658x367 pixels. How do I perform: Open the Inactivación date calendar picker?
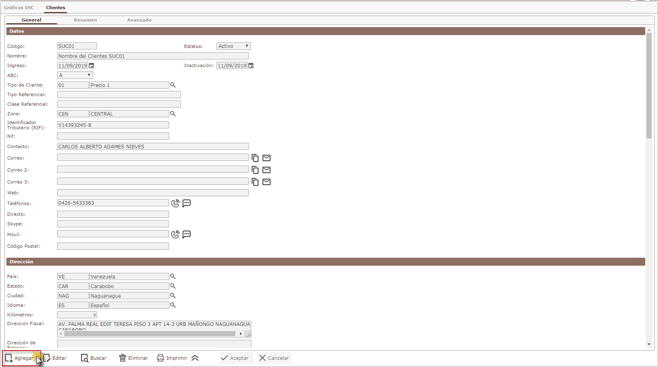coord(251,66)
